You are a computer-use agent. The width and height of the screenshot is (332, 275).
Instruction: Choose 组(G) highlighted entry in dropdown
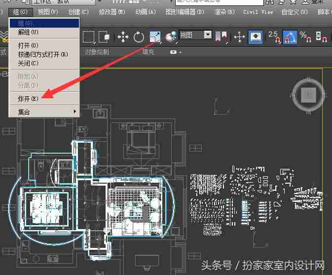(44, 23)
